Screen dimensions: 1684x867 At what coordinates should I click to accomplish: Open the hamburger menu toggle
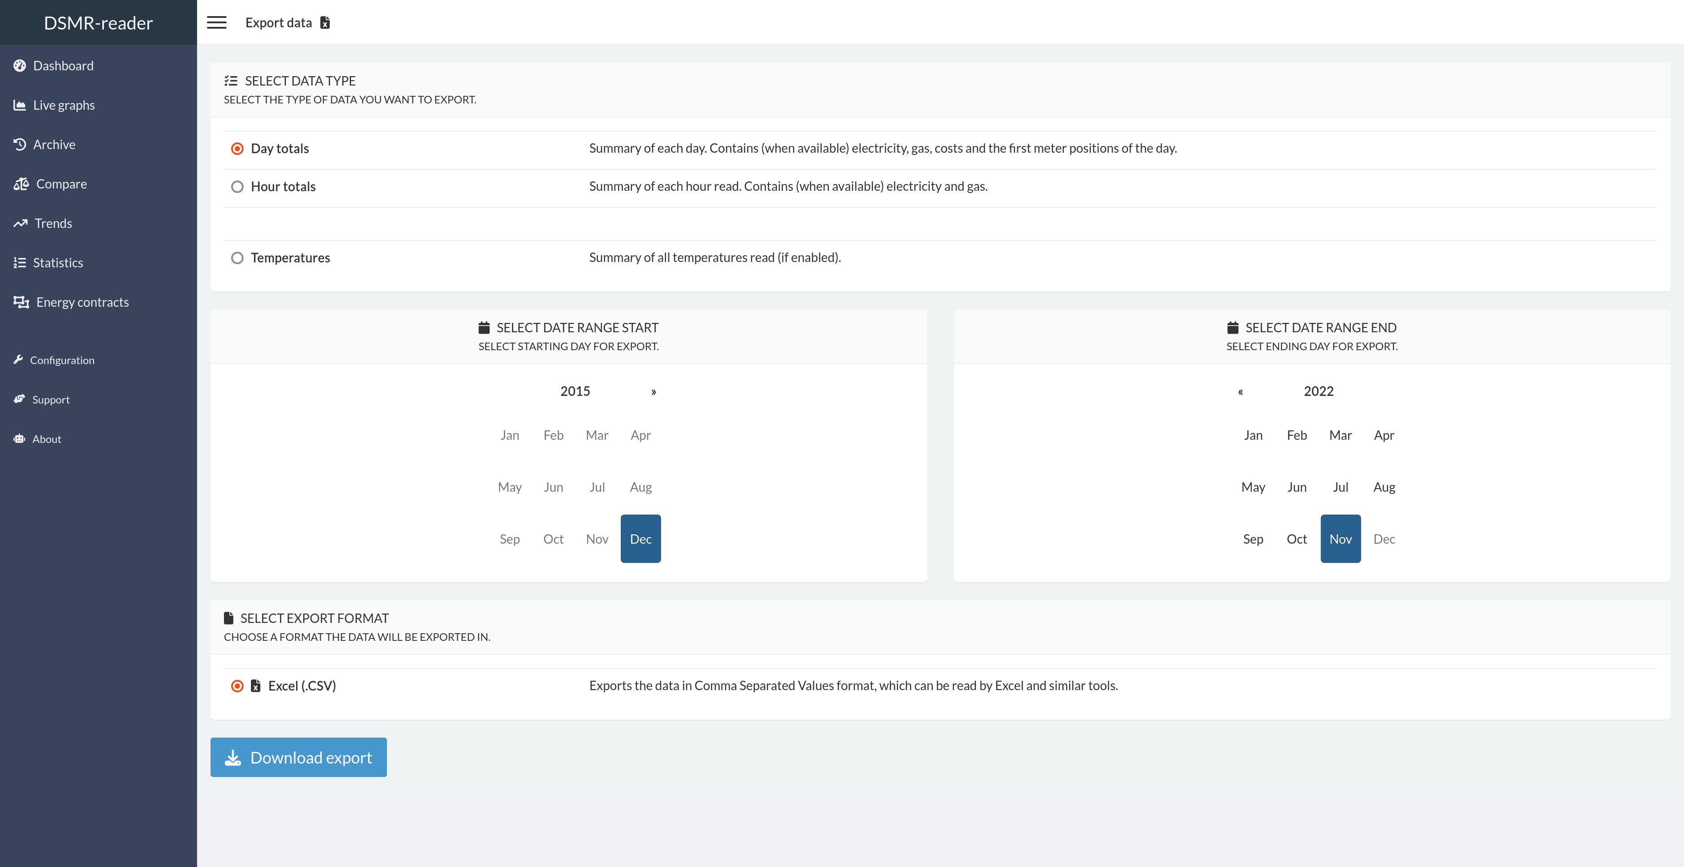click(216, 23)
